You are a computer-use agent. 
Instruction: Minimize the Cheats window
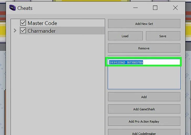point(135,8)
